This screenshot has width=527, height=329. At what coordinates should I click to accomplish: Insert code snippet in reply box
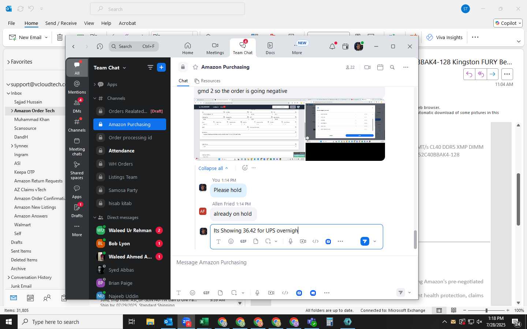tap(315, 241)
